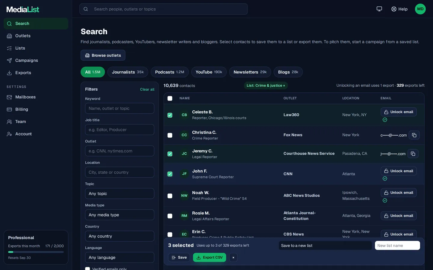Click Clear all filters link
This screenshot has height=270, width=433.
147,89
